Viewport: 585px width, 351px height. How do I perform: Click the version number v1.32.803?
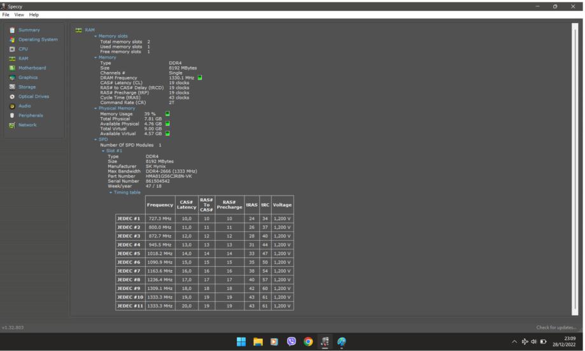[x=13, y=327]
